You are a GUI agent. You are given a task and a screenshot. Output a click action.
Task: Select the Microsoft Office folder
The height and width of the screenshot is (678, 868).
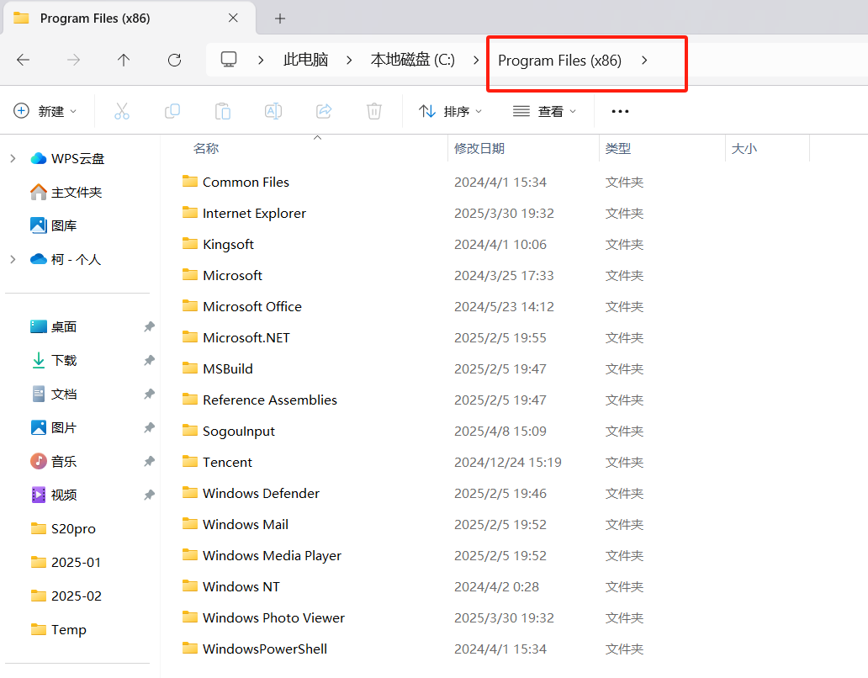click(251, 307)
